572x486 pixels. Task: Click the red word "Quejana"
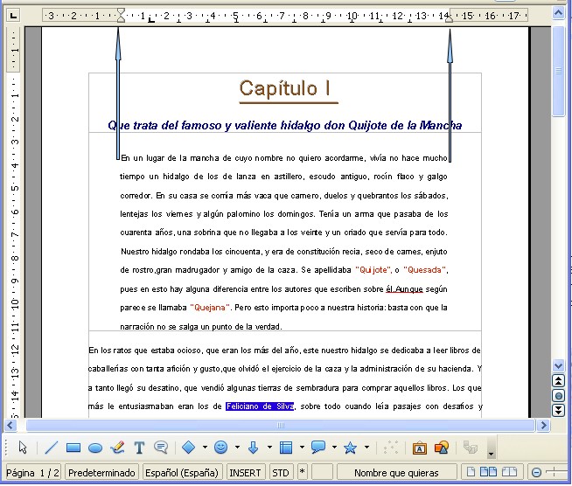click(x=210, y=308)
